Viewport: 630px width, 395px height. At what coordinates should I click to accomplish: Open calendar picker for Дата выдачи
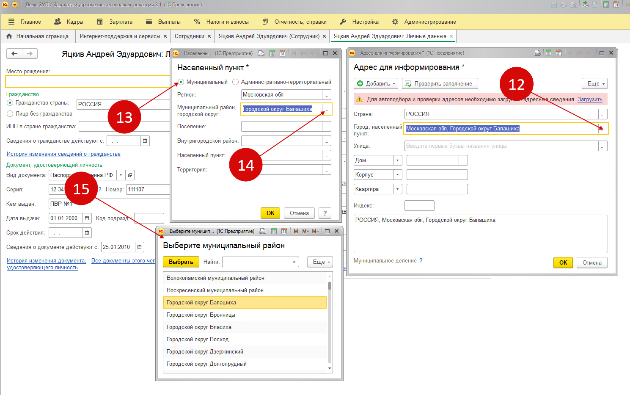click(x=87, y=218)
